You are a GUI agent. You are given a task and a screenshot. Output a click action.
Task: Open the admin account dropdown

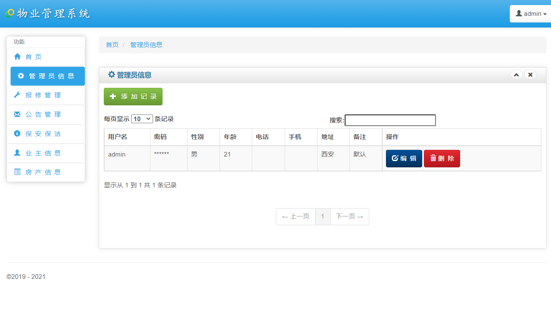click(531, 13)
